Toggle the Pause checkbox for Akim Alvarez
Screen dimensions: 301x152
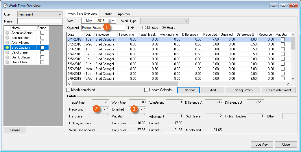[42, 43]
